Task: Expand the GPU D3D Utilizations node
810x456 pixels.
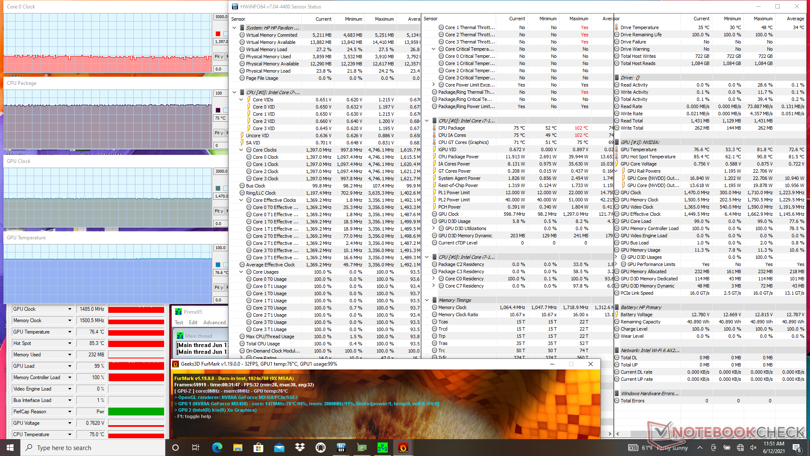Action: point(433,228)
